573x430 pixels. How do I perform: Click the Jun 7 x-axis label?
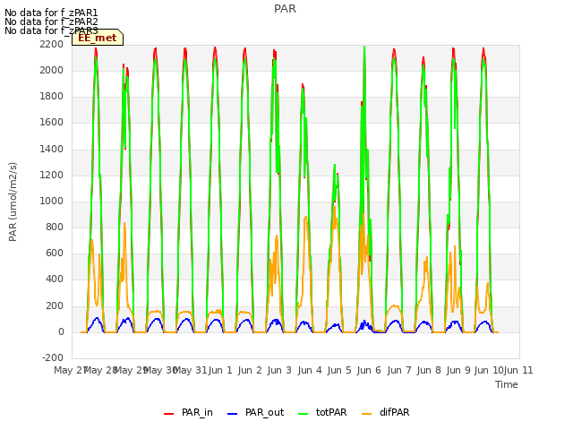(x=399, y=370)
